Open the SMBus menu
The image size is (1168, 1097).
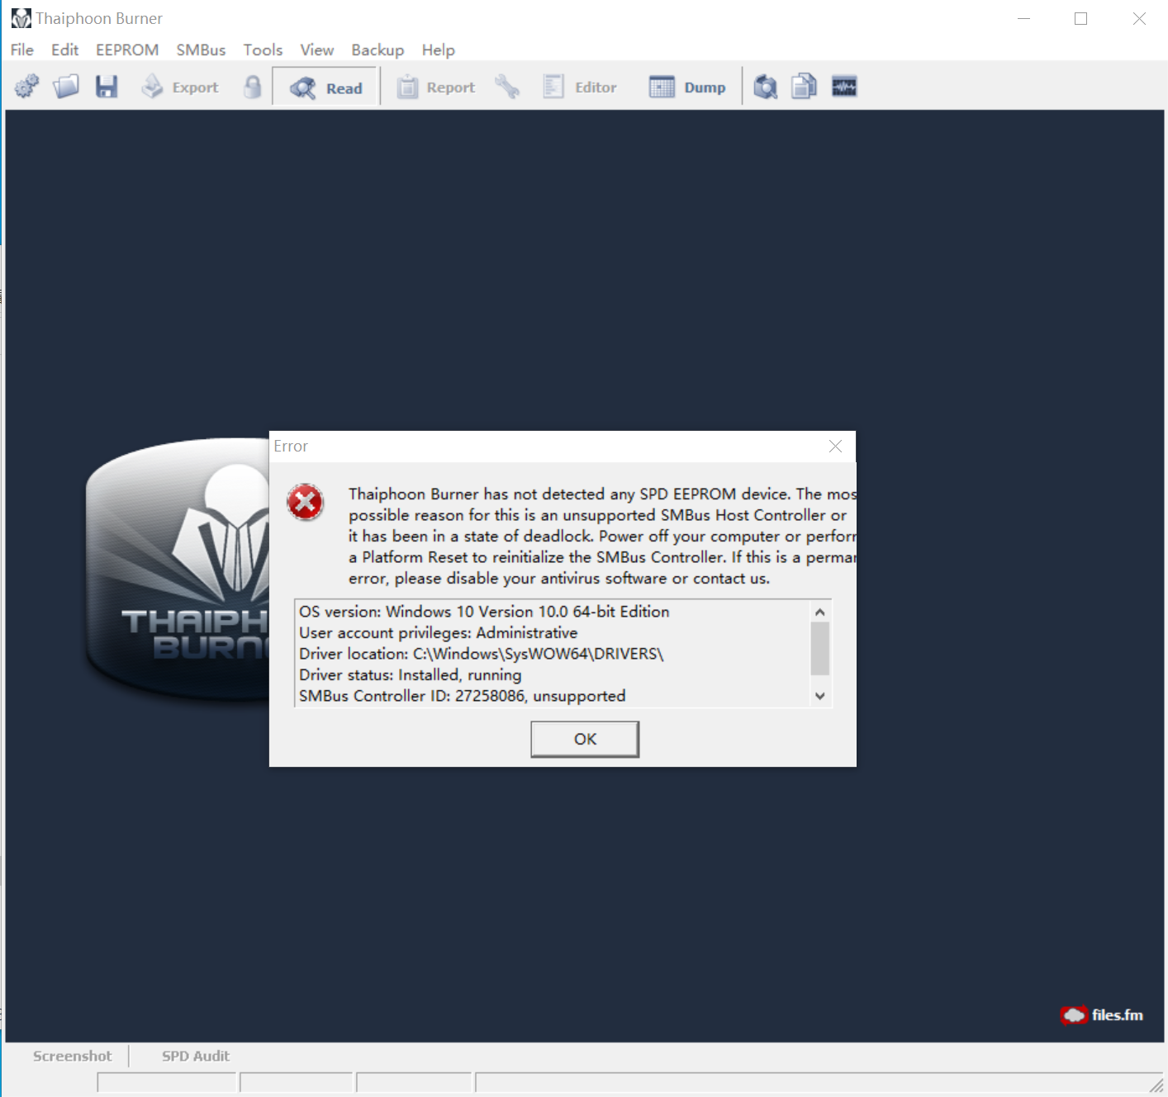click(201, 50)
